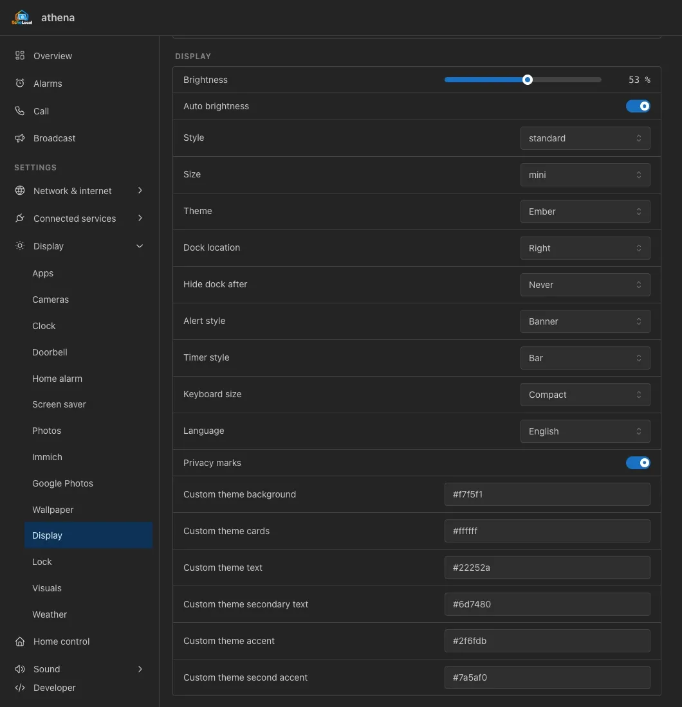
Task: Open the Call page
Action: point(41,111)
